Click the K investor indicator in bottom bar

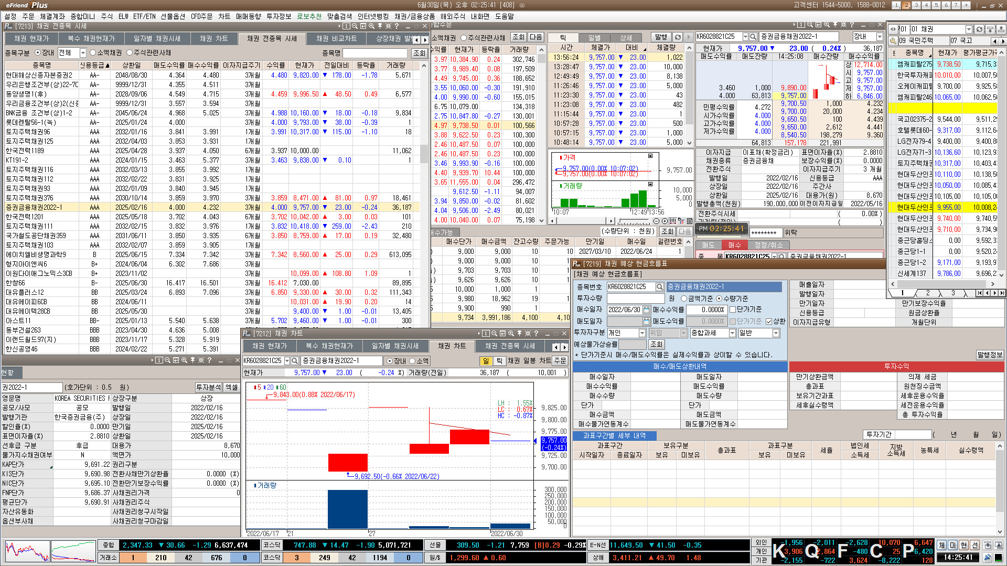[x=778, y=551]
